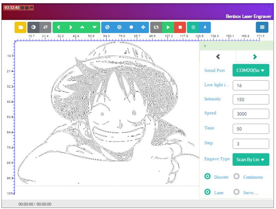Click the blue sun burst icon

click(x=131, y=27)
